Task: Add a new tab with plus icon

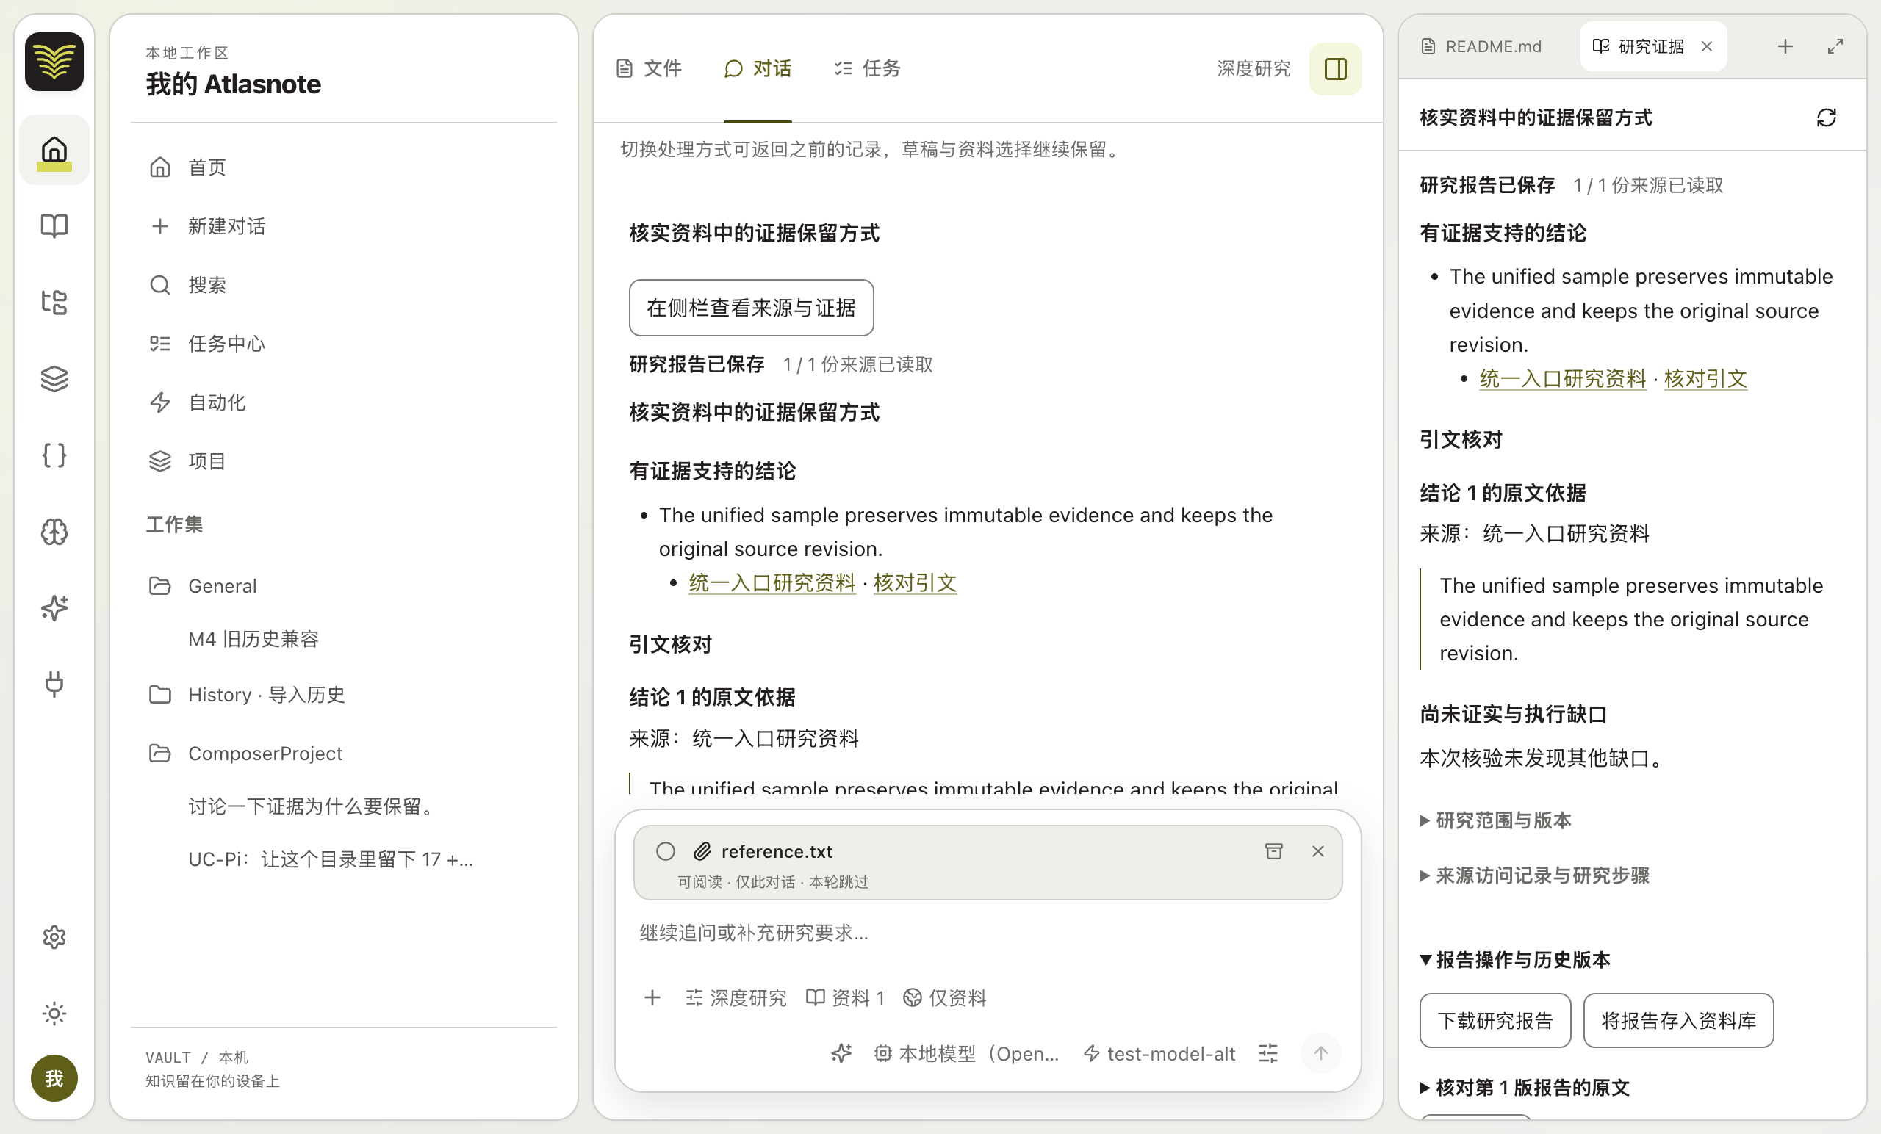Action: tap(1785, 46)
